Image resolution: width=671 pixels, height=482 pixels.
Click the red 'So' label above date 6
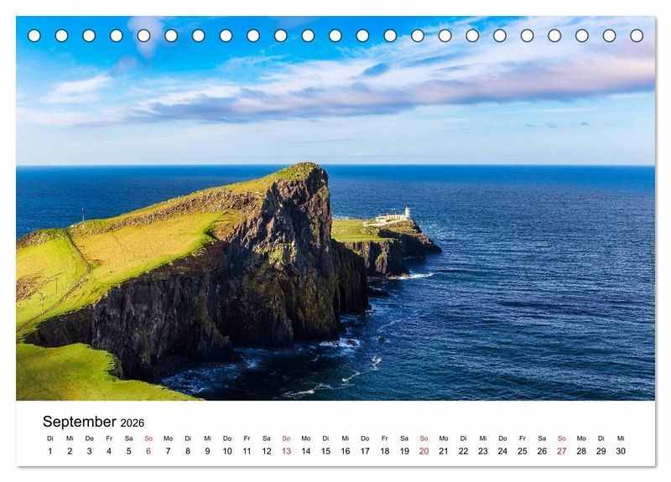[148, 438]
